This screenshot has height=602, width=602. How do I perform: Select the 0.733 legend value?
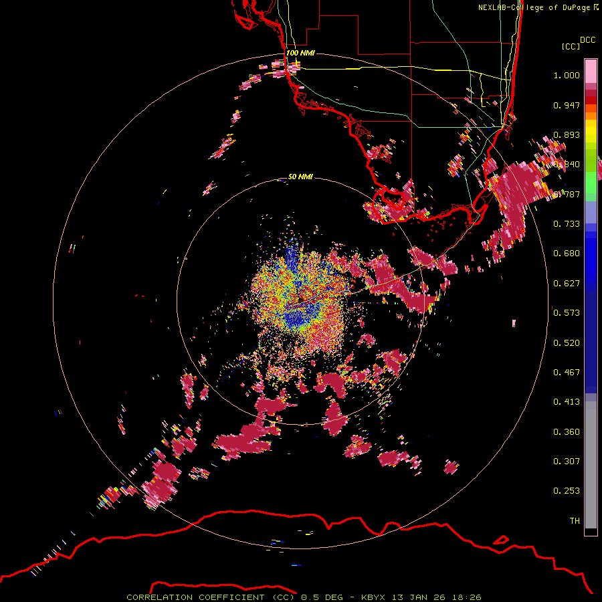[567, 224]
